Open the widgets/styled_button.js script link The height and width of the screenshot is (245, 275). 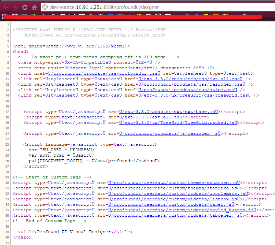point(182,210)
